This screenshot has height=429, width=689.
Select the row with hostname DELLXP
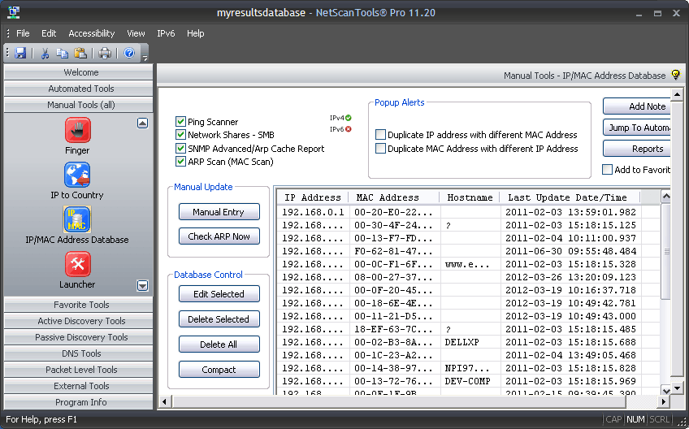[x=469, y=342]
